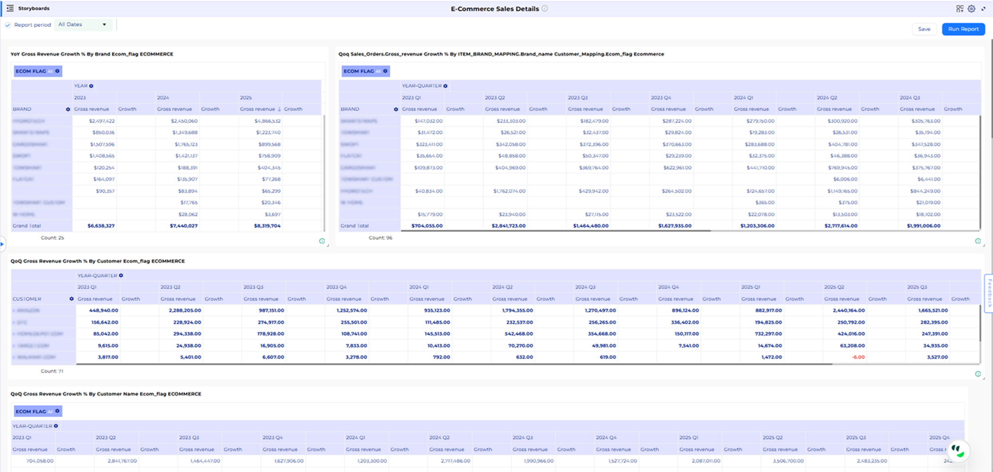
Task: Open the Storyboards navigation panel icon
Action: coord(11,8)
